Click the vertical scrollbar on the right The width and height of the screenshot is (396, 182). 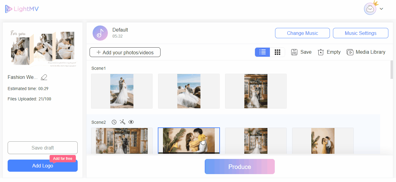(391, 70)
